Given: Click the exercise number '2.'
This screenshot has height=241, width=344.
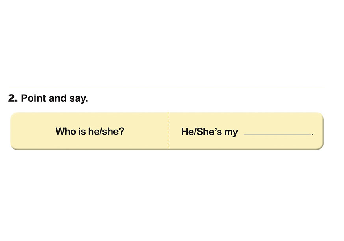Looking at the screenshot, I should pos(13,98).
